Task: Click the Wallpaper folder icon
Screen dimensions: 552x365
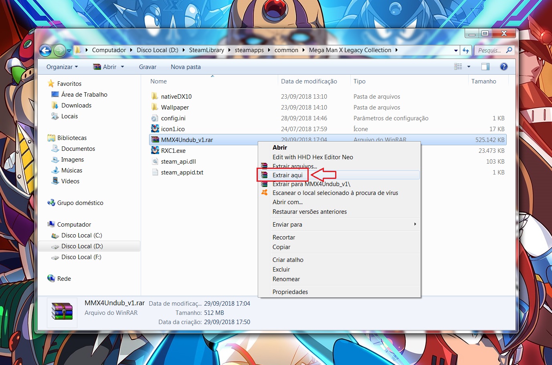Action: [155, 107]
